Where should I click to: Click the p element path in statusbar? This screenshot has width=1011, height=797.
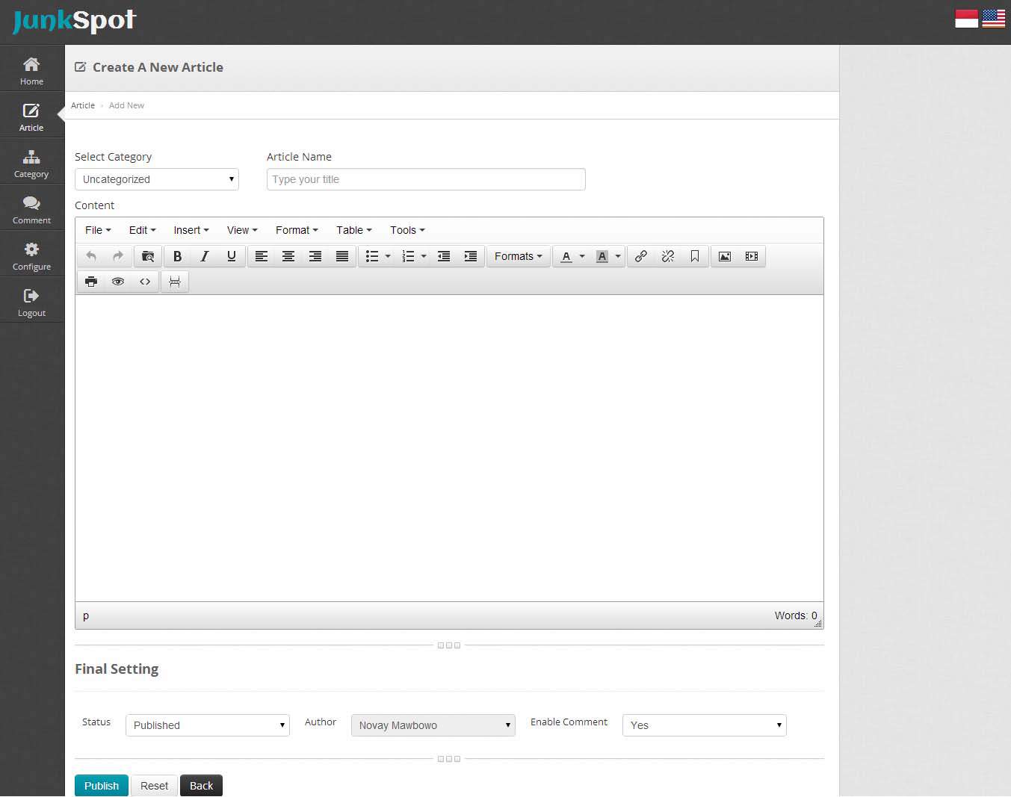pos(86,616)
